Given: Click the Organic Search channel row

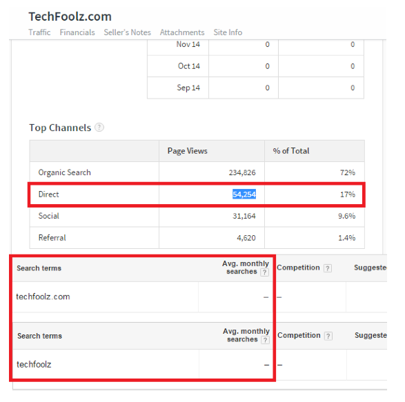Looking at the screenshot, I should coord(197,172).
